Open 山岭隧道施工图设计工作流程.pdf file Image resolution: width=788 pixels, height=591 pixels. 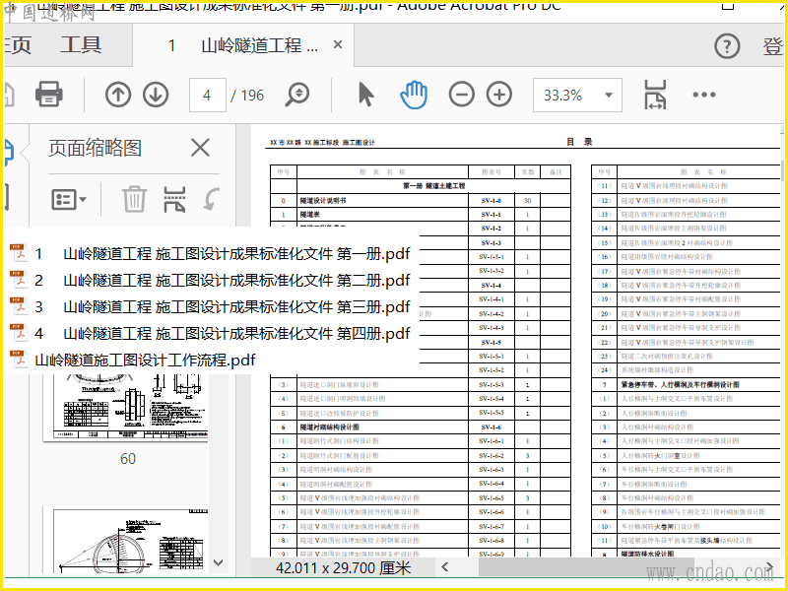133,361
